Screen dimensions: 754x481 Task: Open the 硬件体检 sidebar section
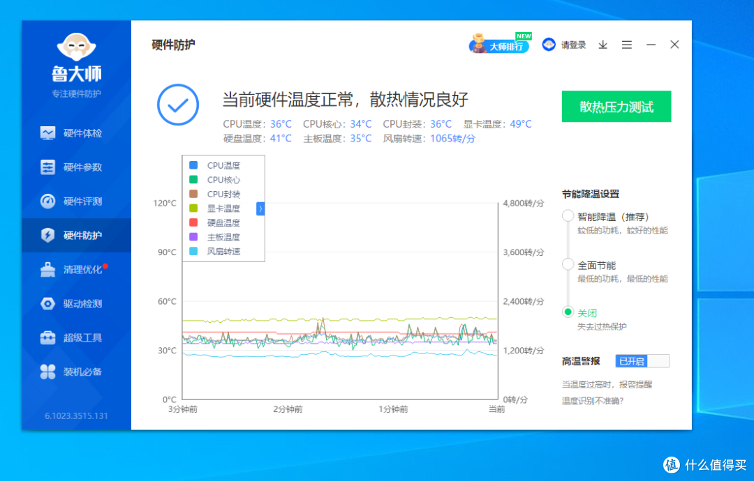(77, 133)
